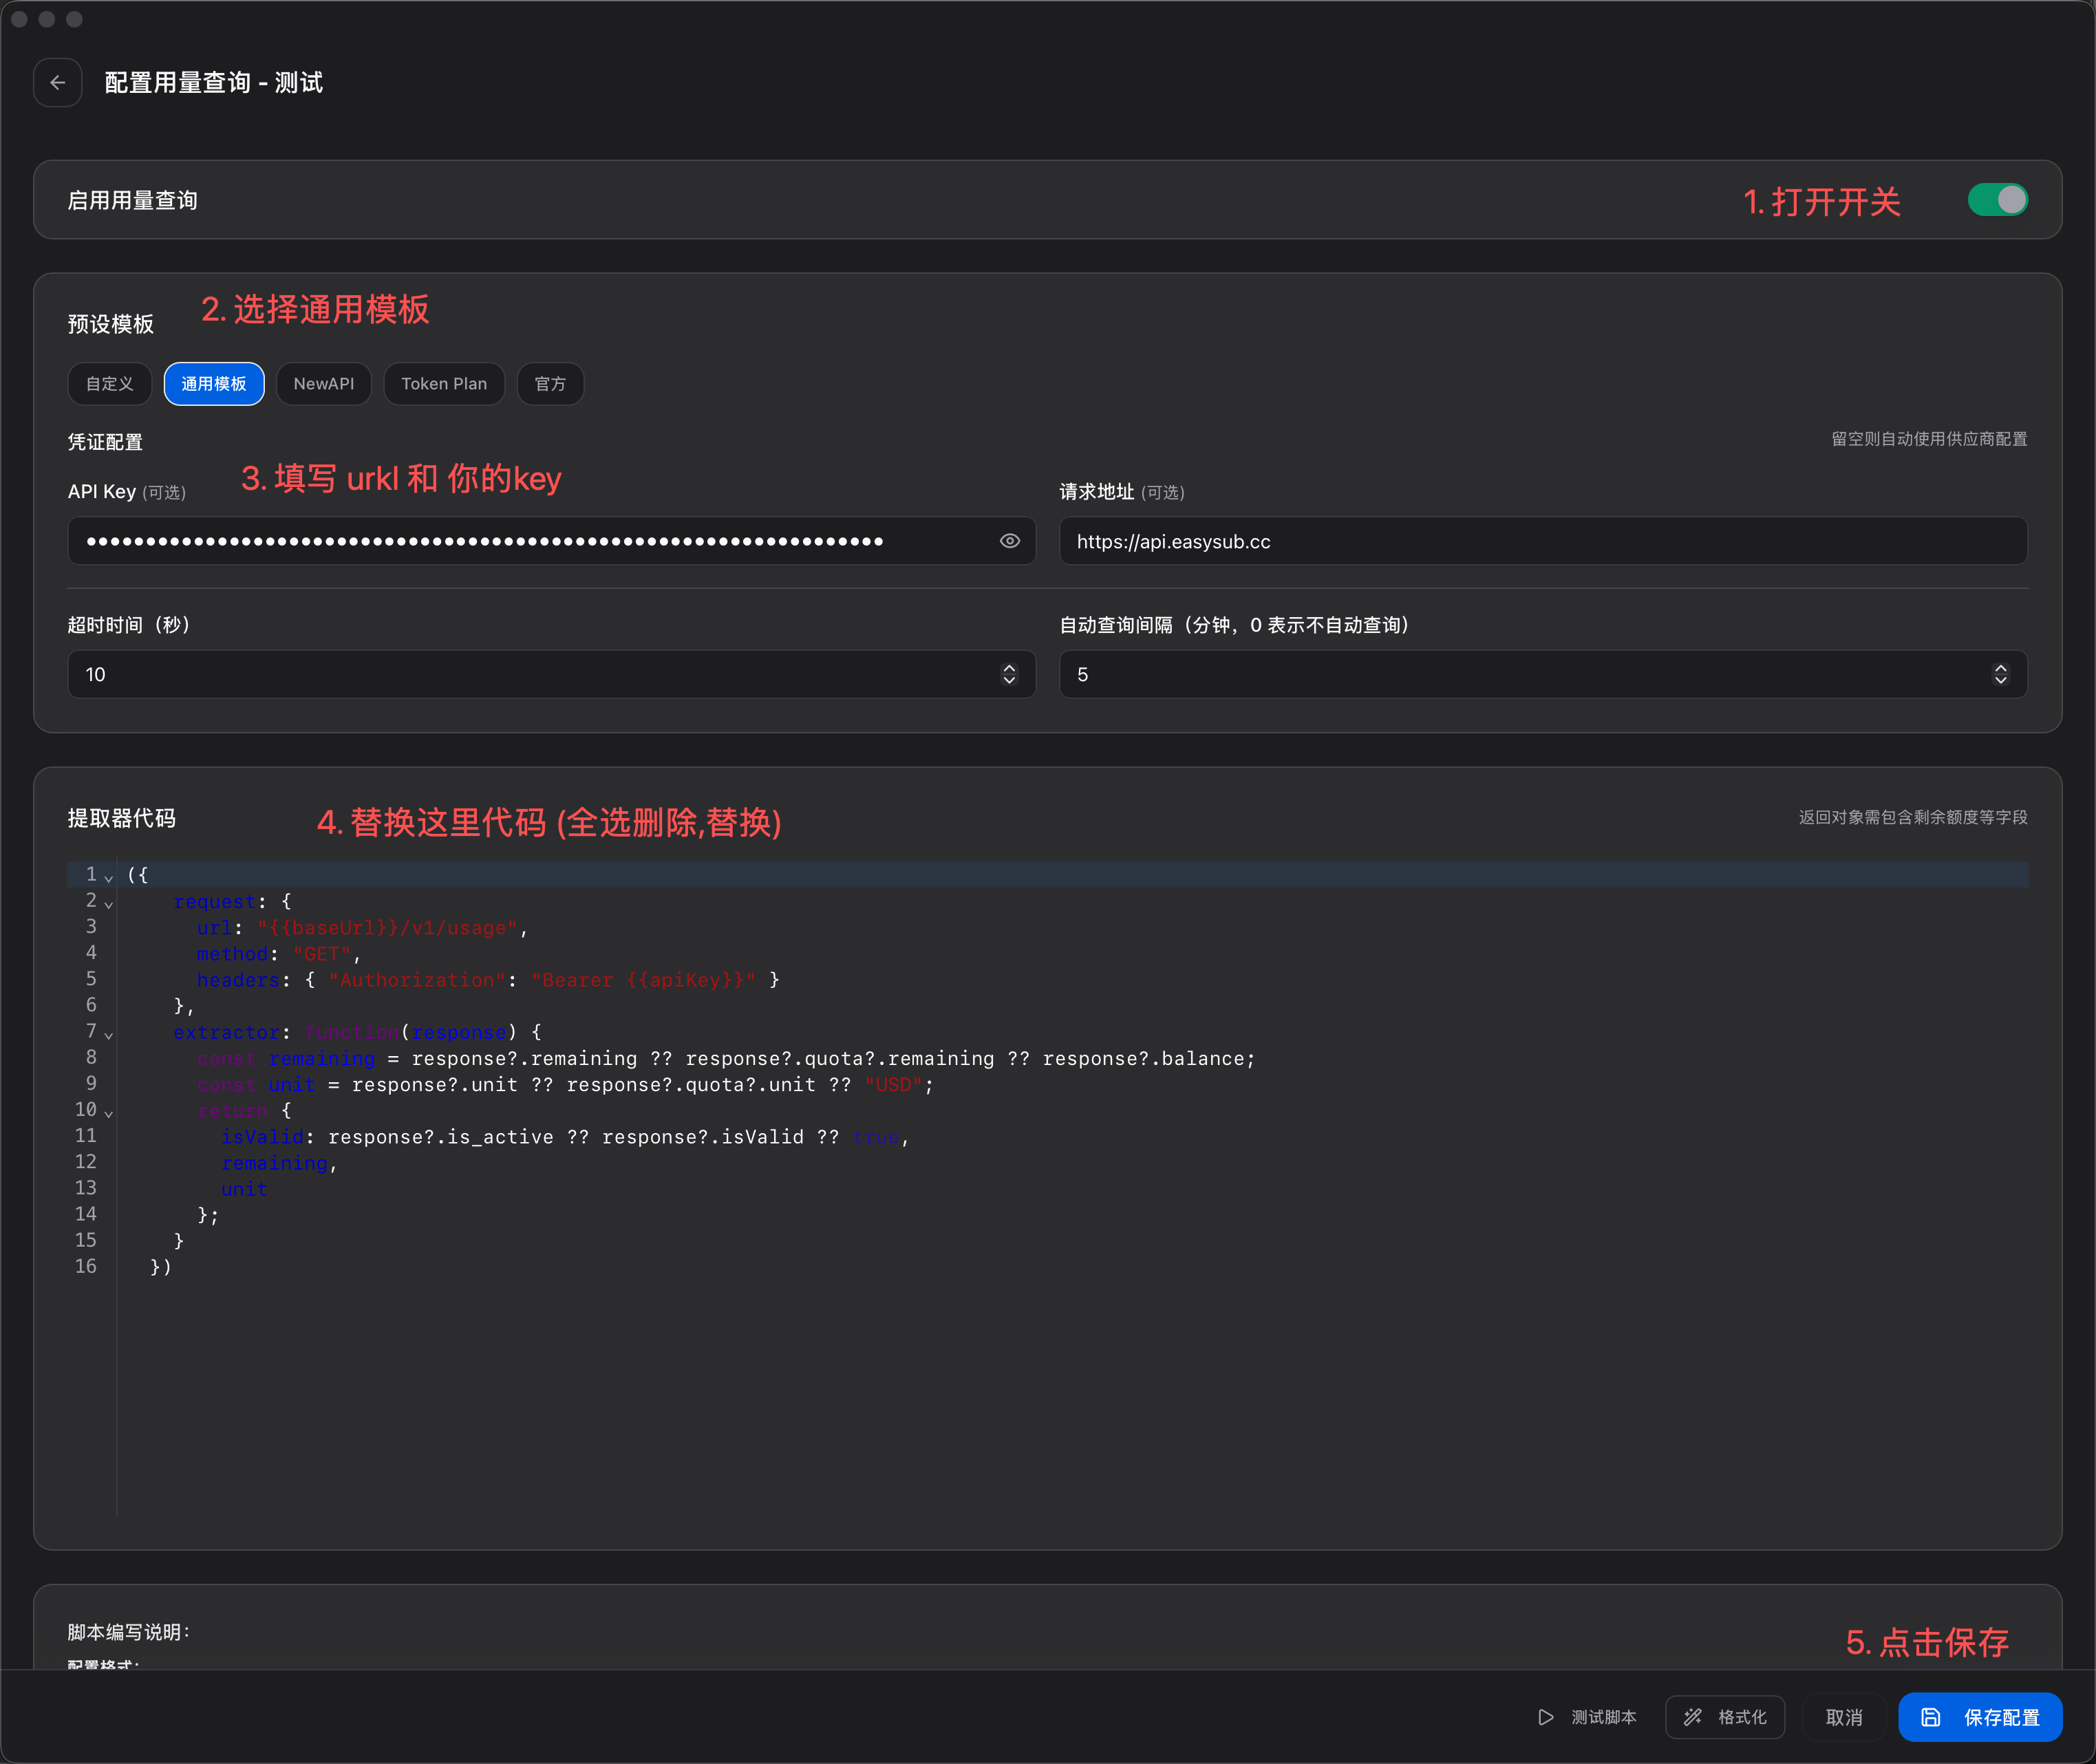Click the method "GET" code line
Image resolution: width=2096 pixels, height=1764 pixels.
coord(278,954)
